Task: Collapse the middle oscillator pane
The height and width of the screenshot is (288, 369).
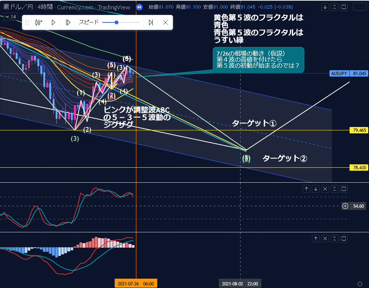Action: point(335,189)
